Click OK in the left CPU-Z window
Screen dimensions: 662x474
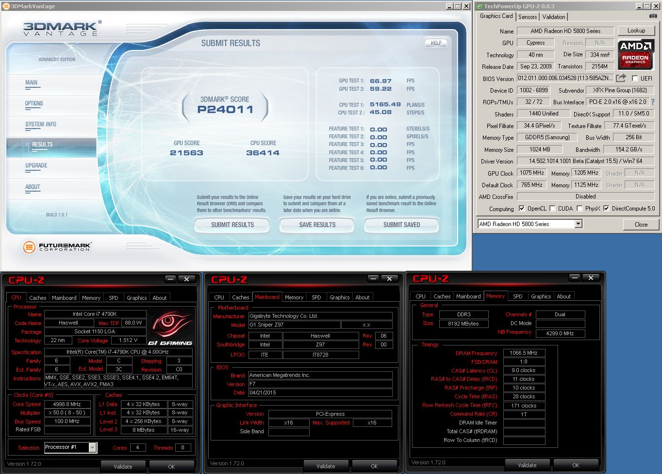(171, 467)
